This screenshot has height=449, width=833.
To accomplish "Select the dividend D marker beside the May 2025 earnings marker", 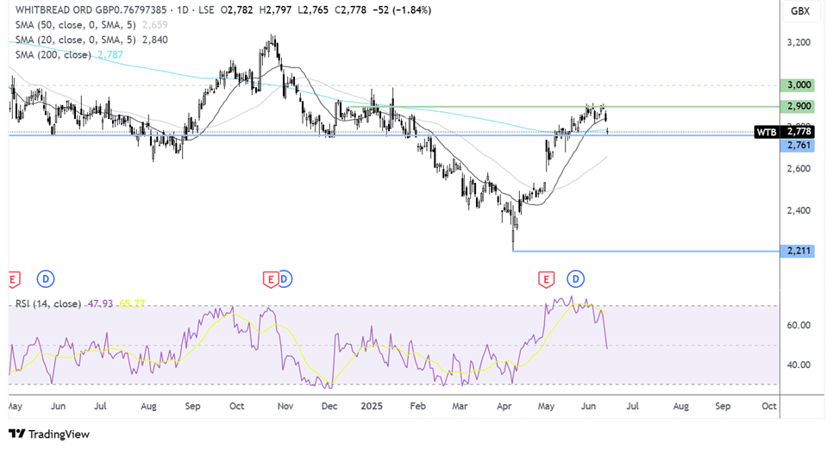I will click(x=575, y=278).
